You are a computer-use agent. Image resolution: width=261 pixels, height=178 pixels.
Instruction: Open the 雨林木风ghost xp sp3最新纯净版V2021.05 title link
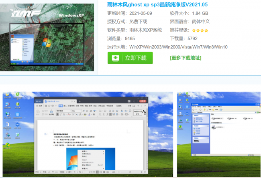coord(157,5)
